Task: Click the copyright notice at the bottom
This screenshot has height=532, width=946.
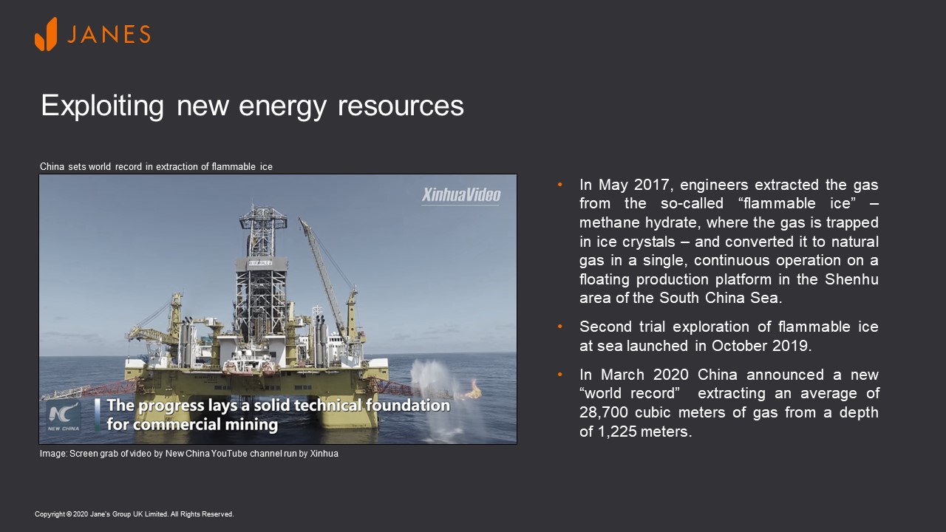Action: tap(135, 514)
